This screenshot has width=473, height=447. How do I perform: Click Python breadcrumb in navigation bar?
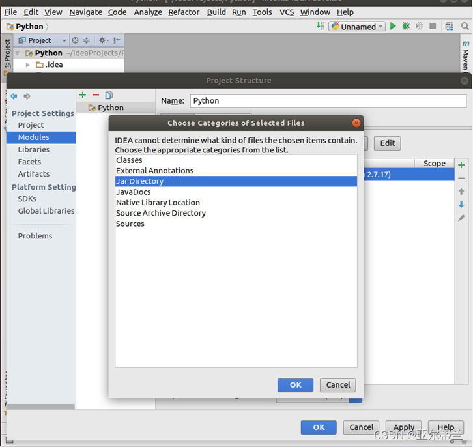(x=26, y=27)
